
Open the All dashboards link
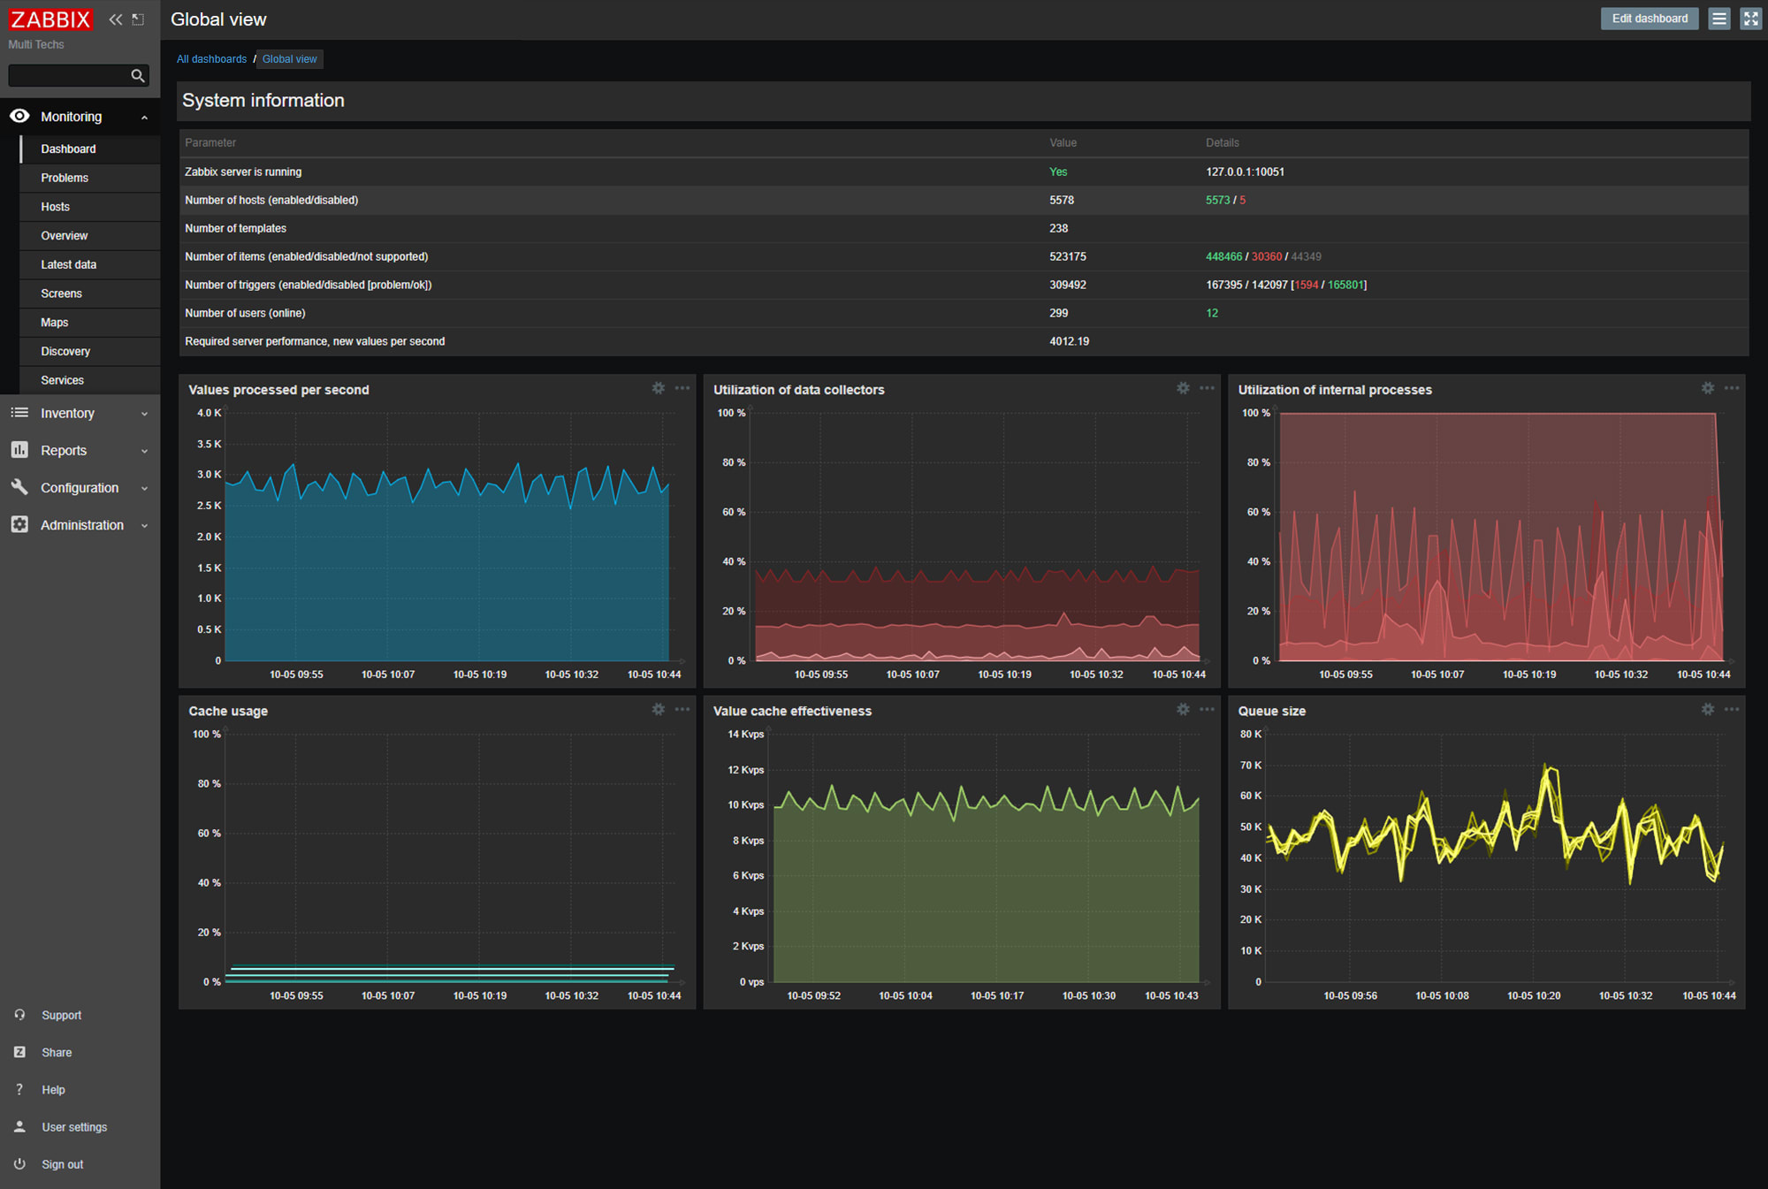[211, 58]
